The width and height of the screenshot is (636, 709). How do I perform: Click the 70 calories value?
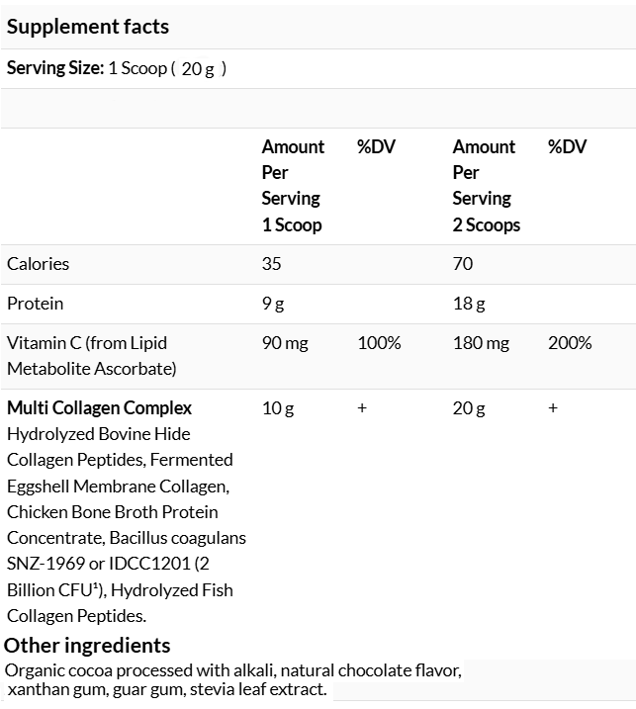(463, 264)
